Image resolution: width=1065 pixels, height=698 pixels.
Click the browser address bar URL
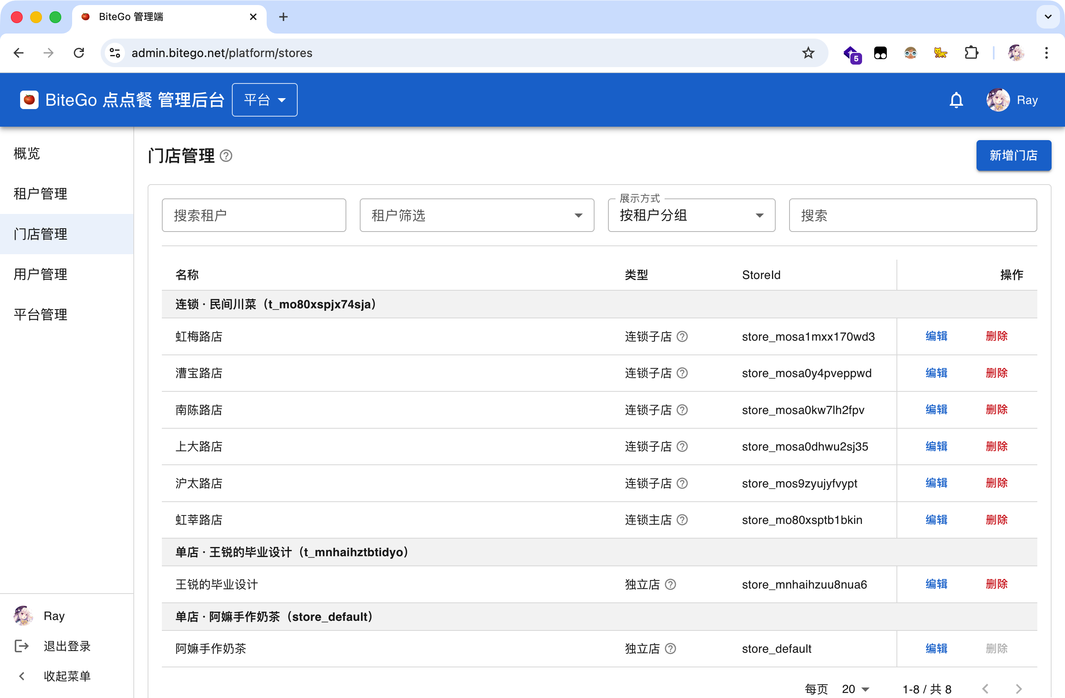tap(222, 53)
